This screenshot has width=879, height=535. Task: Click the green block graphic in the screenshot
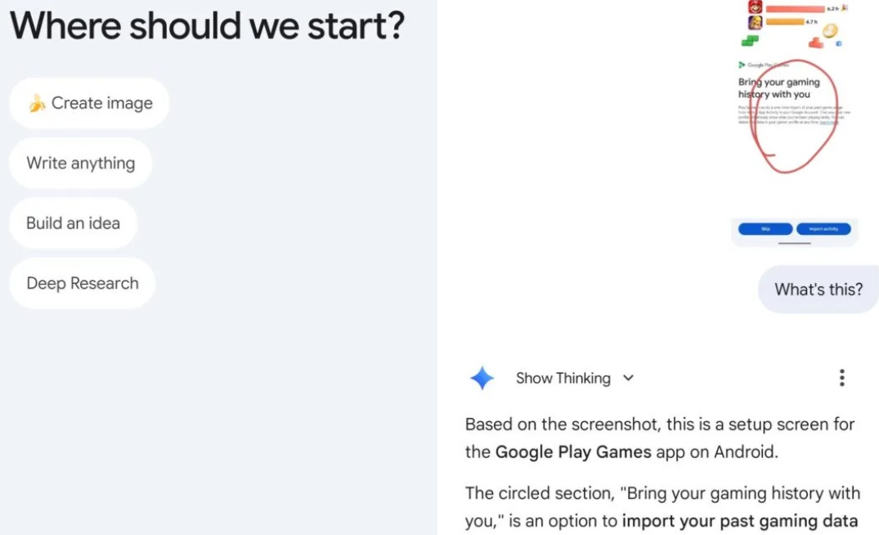pyautogui.click(x=750, y=40)
